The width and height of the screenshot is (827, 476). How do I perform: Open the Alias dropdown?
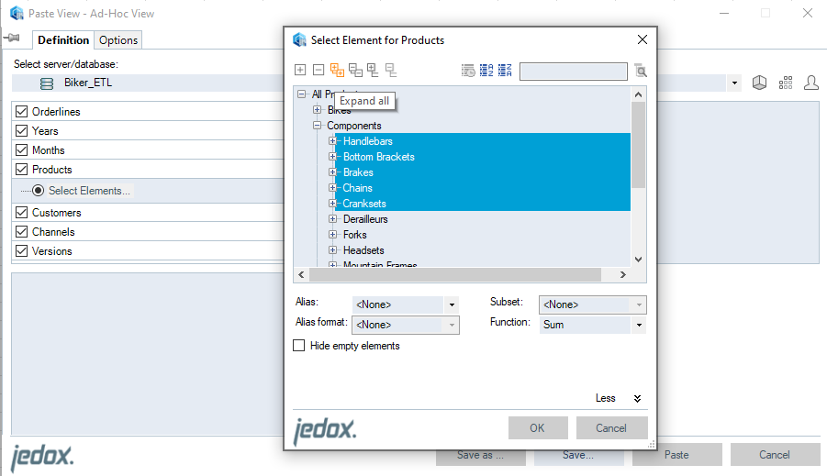click(451, 304)
